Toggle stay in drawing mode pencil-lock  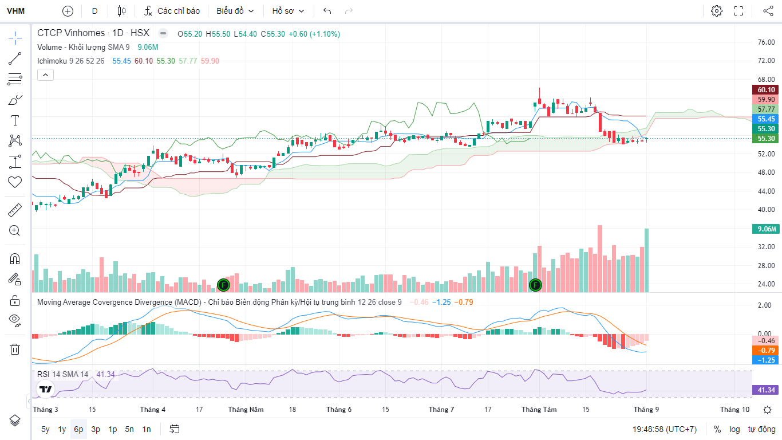click(x=15, y=279)
